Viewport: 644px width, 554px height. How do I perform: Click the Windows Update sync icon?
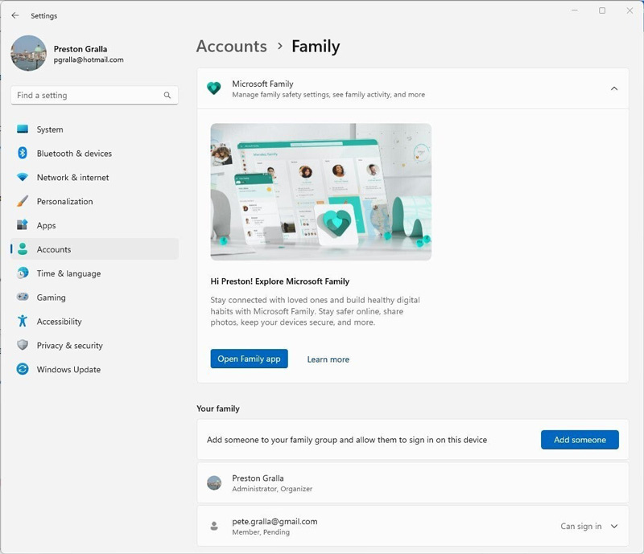tap(23, 370)
